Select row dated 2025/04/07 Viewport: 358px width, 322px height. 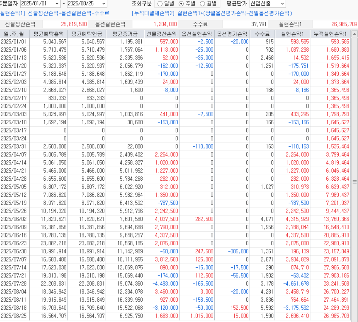tap(175, 155)
